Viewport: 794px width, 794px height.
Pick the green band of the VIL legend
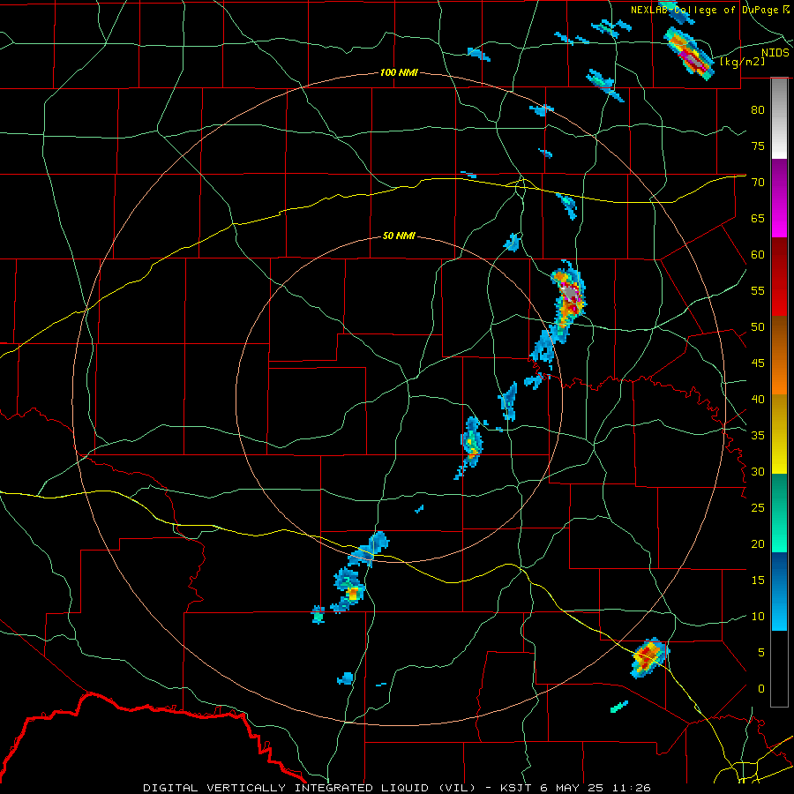779,513
